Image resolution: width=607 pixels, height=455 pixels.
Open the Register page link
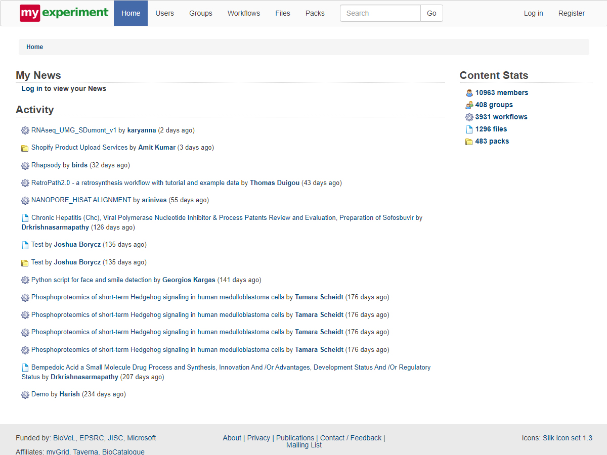(x=571, y=13)
